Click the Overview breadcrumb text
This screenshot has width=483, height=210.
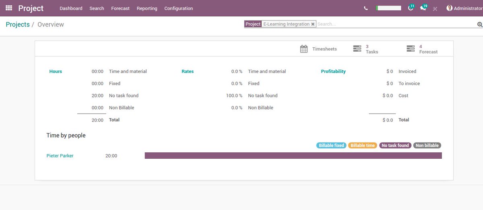click(51, 24)
